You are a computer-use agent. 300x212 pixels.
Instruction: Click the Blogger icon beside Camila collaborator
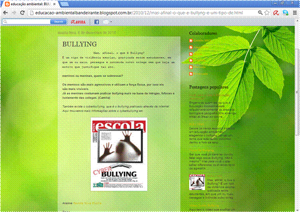point(191,41)
